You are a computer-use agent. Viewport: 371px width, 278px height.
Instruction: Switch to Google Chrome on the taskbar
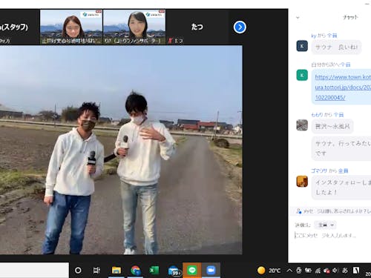pos(135,271)
